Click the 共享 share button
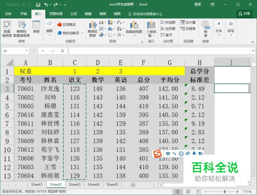The image size is (257, 195). pos(244,14)
